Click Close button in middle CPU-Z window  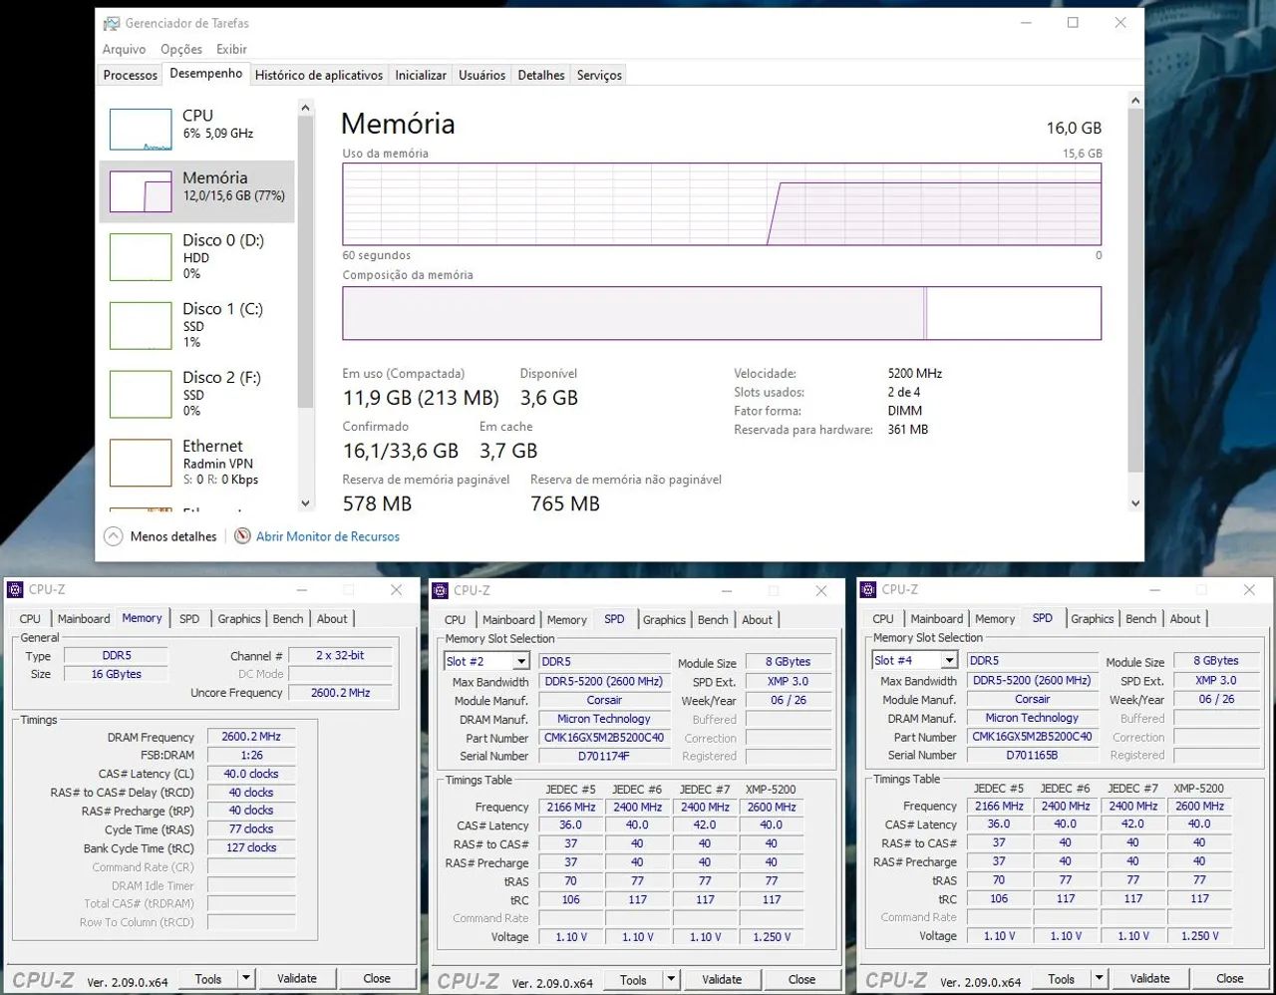[x=801, y=980]
